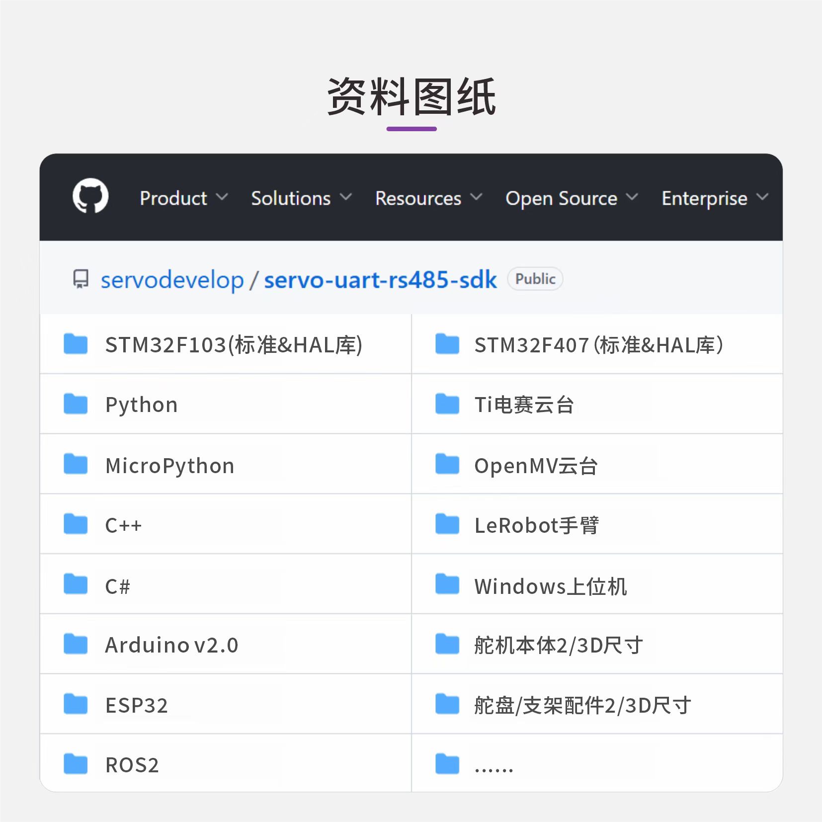Open the MicroPython folder
Screen dimensions: 822x822
tap(169, 466)
